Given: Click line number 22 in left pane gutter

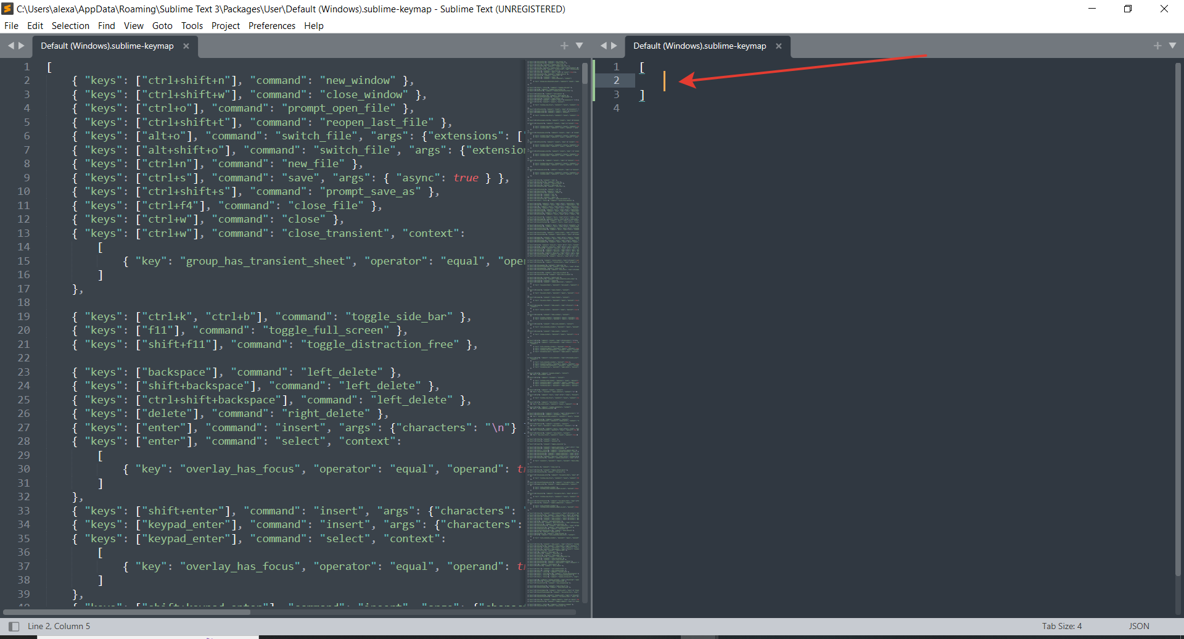Looking at the screenshot, I should (23, 358).
